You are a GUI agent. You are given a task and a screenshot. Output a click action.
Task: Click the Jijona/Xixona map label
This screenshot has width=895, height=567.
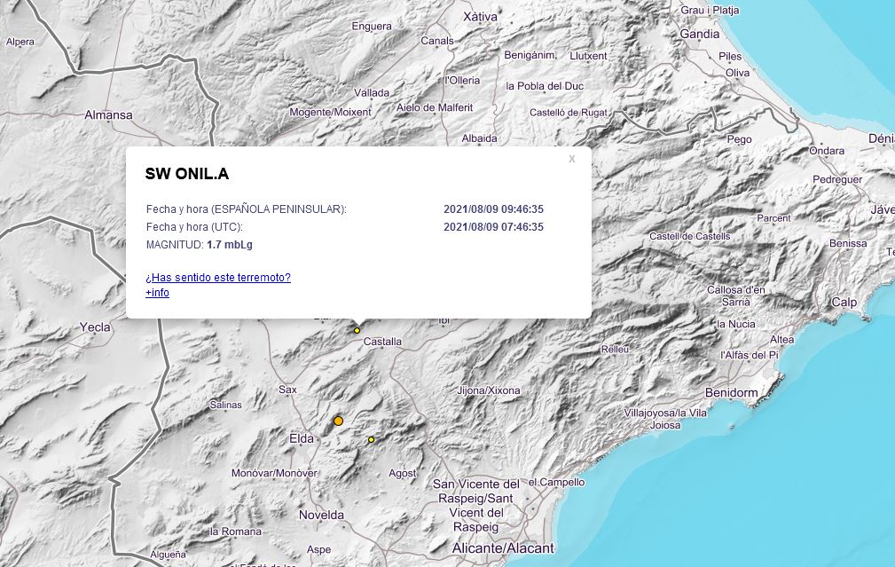(x=489, y=390)
